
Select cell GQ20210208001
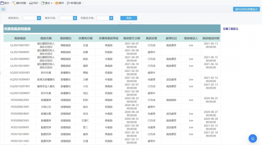click(x=20, y=93)
